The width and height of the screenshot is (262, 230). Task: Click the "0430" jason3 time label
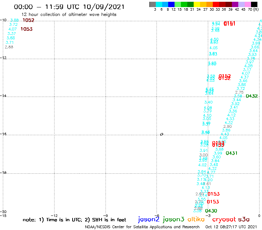point(211,211)
